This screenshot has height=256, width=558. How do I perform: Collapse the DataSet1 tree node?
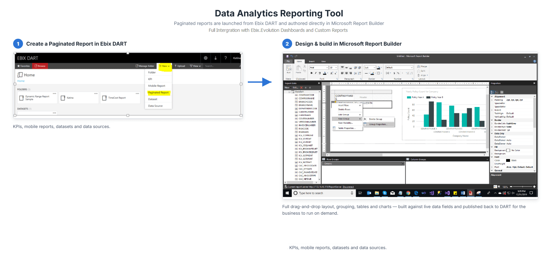[x=290, y=92]
